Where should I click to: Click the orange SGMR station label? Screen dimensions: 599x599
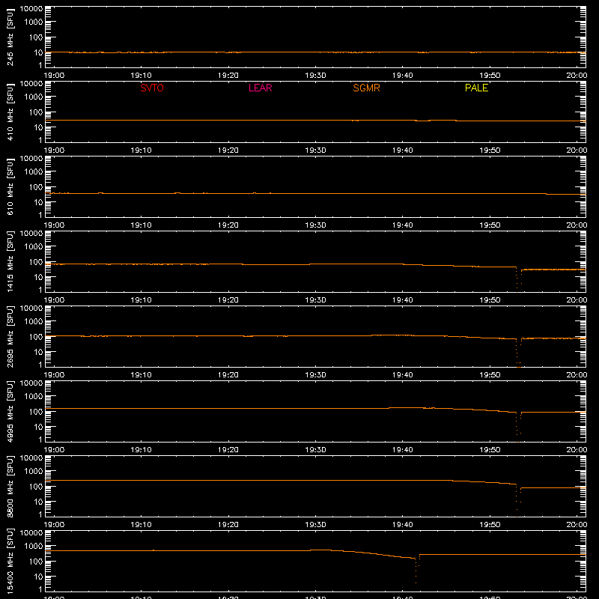[x=366, y=88]
